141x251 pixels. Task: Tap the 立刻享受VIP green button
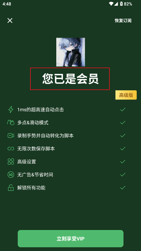coord(71,239)
